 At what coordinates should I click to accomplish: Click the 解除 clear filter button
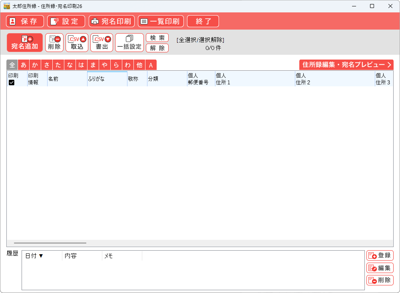coord(157,48)
